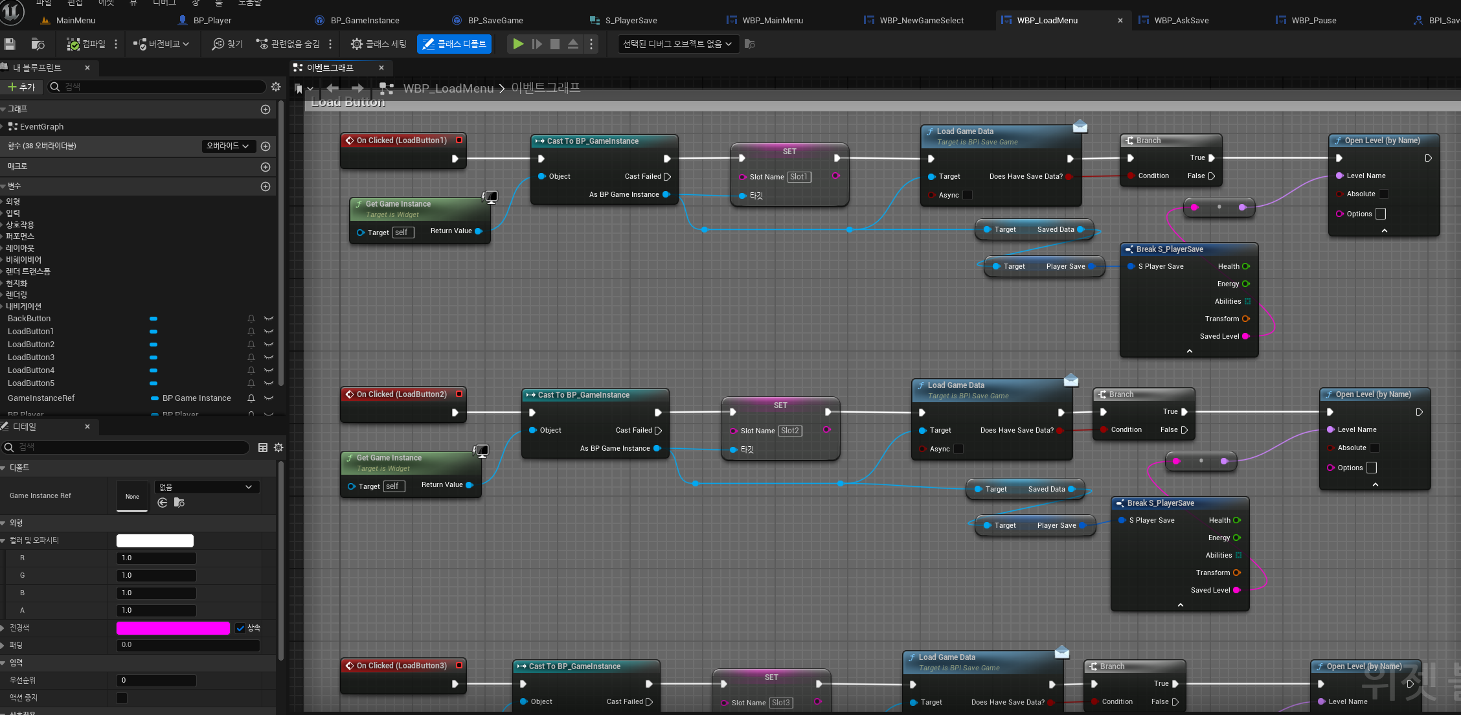This screenshot has width=1461, height=715.
Task: Click the 패딩 padding value field
Action: click(188, 645)
